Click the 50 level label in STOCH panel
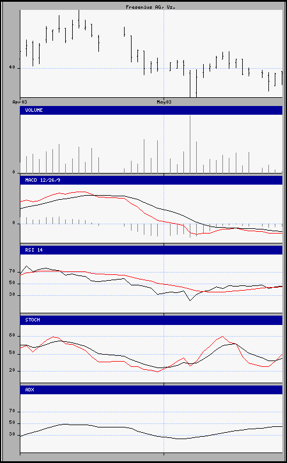Screen dimensions: 287x463 12,353
